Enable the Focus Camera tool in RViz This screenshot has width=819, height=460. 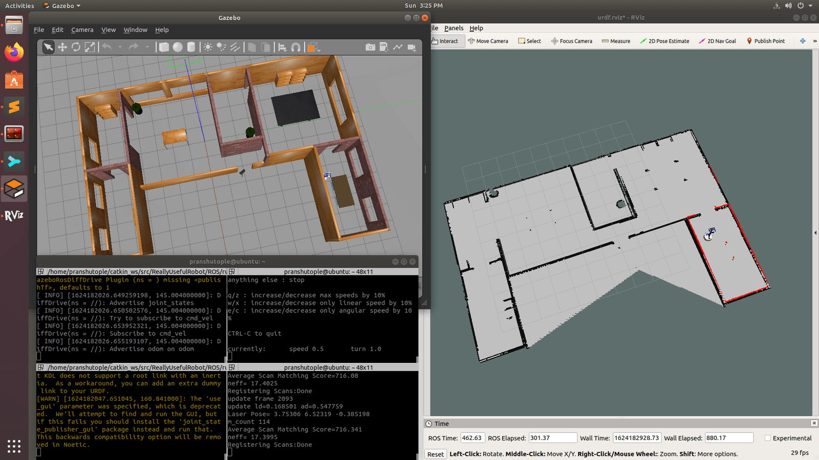pyautogui.click(x=571, y=41)
